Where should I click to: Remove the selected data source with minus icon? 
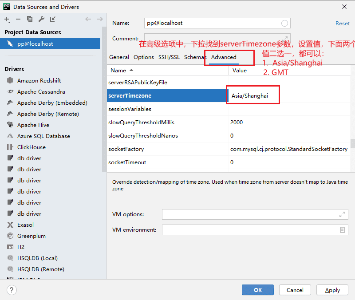coord(18,19)
